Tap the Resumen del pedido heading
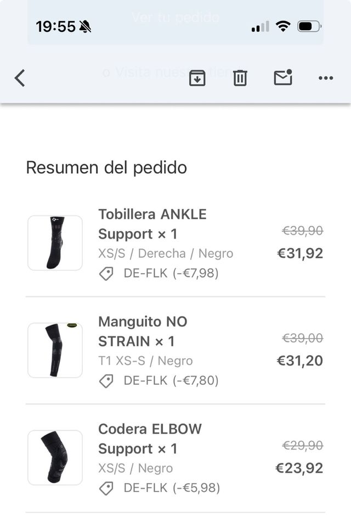 click(x=106, y=167)
